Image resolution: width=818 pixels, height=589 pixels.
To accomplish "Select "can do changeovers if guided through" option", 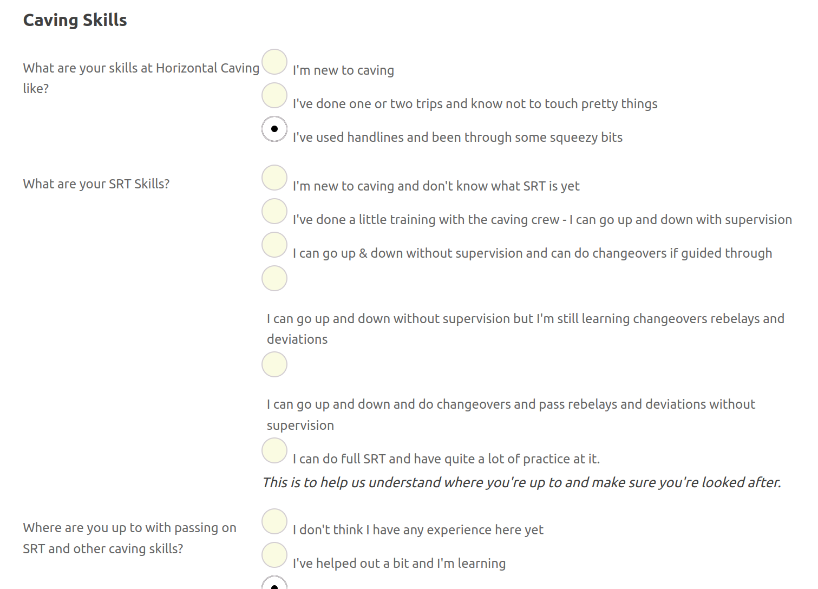I will 274,245.
